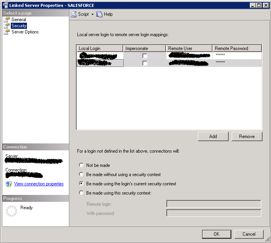Screen dimensions: 271x243
Task: Select first row Remote Password cell
Action: pyautogui.click(x=237, y=56)
